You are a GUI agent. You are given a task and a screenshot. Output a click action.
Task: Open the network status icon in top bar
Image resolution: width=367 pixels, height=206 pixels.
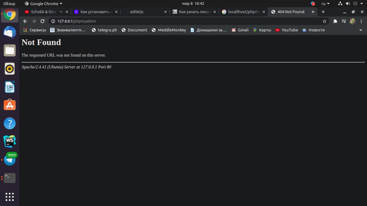click(340, 4)
